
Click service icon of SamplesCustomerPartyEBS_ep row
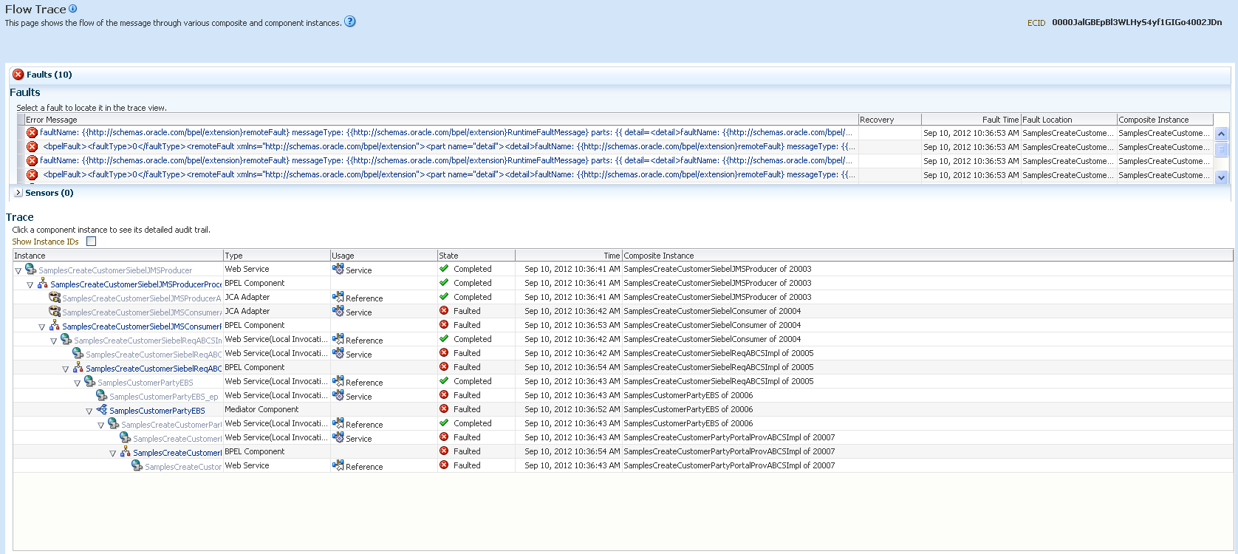pos(101,395)
